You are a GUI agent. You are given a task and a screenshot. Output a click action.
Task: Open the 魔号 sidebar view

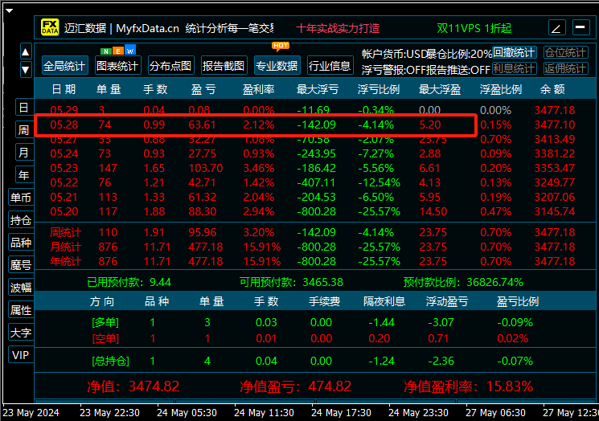21,265
